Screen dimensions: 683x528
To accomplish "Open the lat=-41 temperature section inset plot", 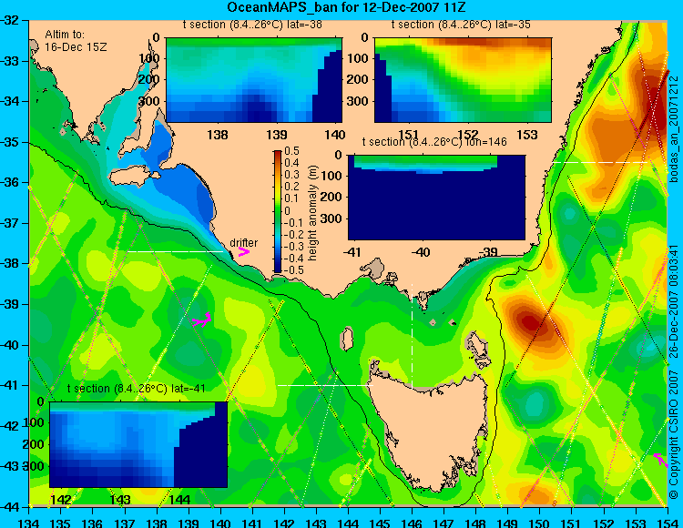I will 138,444.
